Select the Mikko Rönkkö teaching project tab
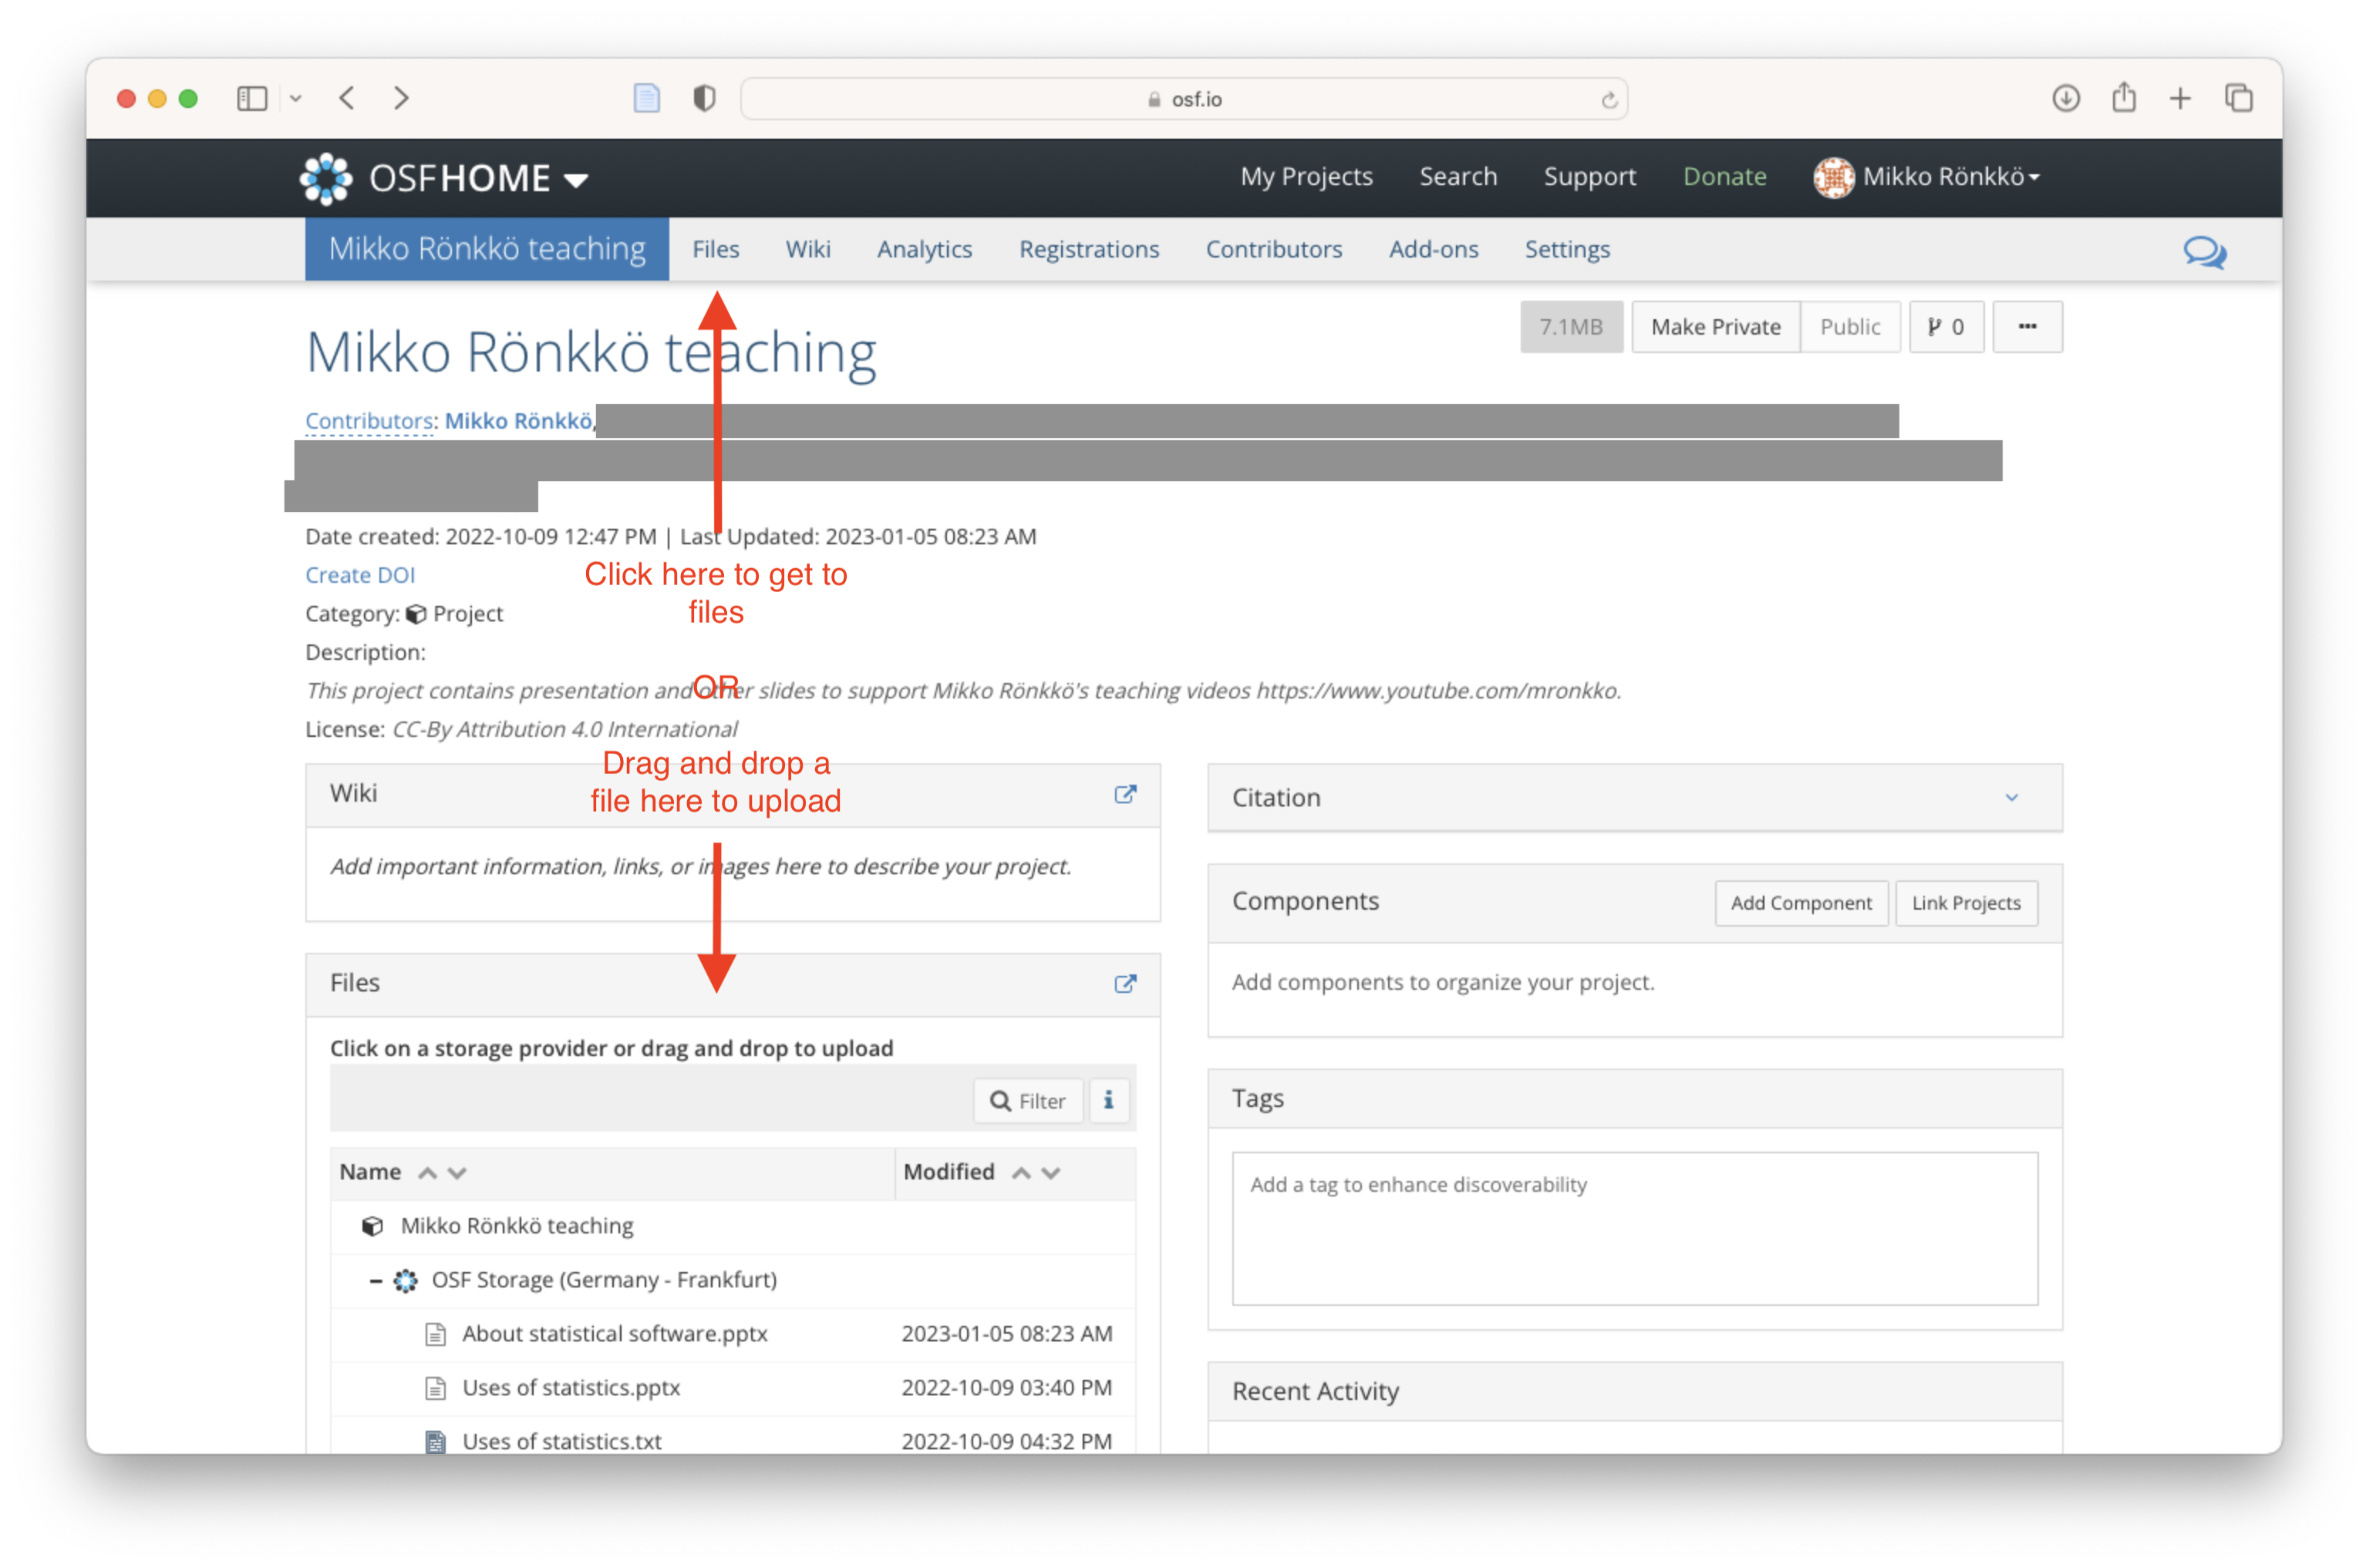This screenshot has height=1568, width=2369. point(487,248)
